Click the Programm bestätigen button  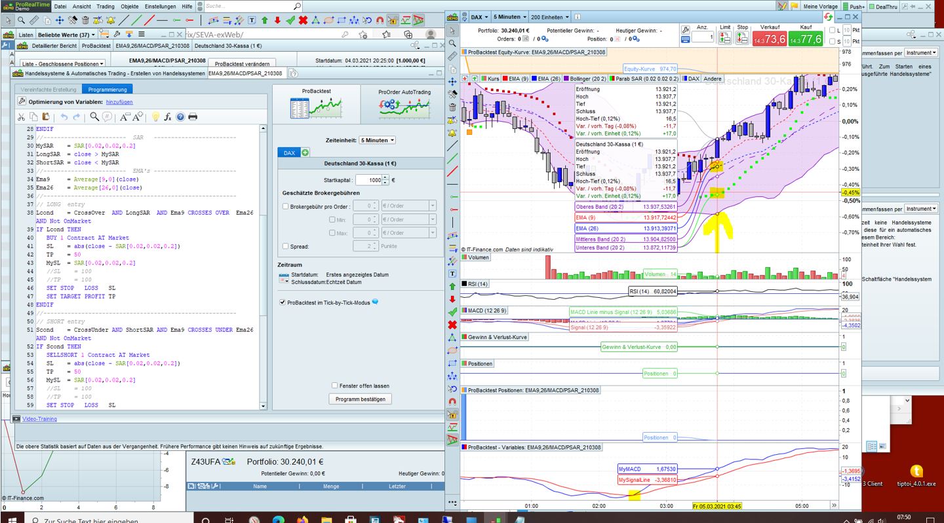(360, 399)
